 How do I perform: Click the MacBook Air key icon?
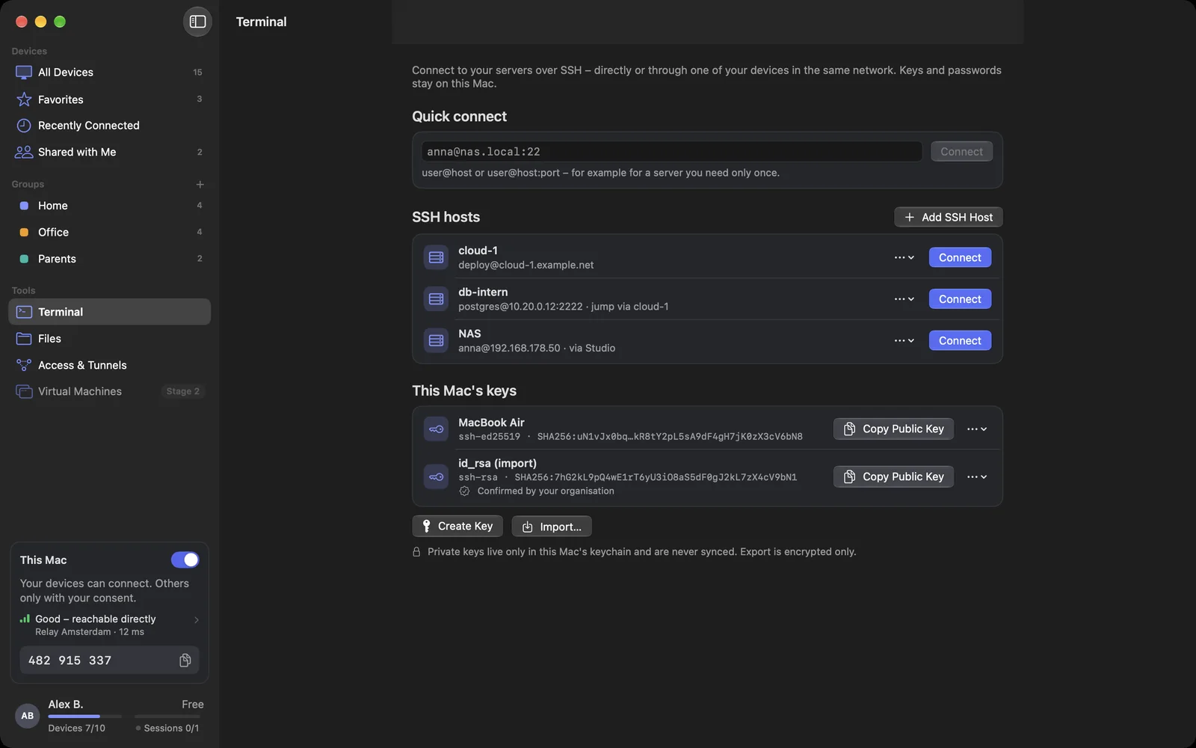[436, 429]
